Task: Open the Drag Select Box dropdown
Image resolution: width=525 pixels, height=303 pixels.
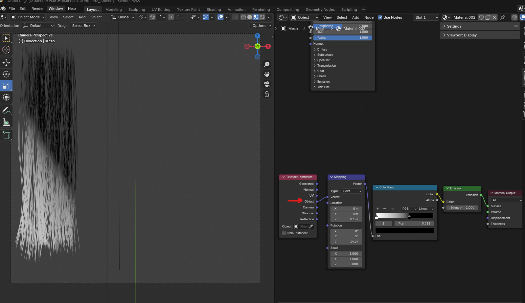Action: pyautogui.click(x=83, y=26)
